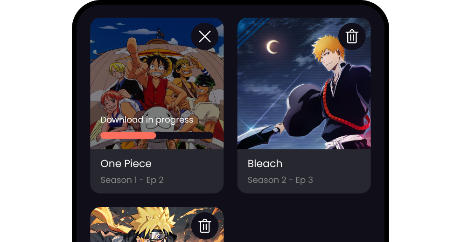This screenshot has width=461, height=242.
Task: Click the Season 2 - Ep 3 subtitle
Action: [x=280, y=180]
